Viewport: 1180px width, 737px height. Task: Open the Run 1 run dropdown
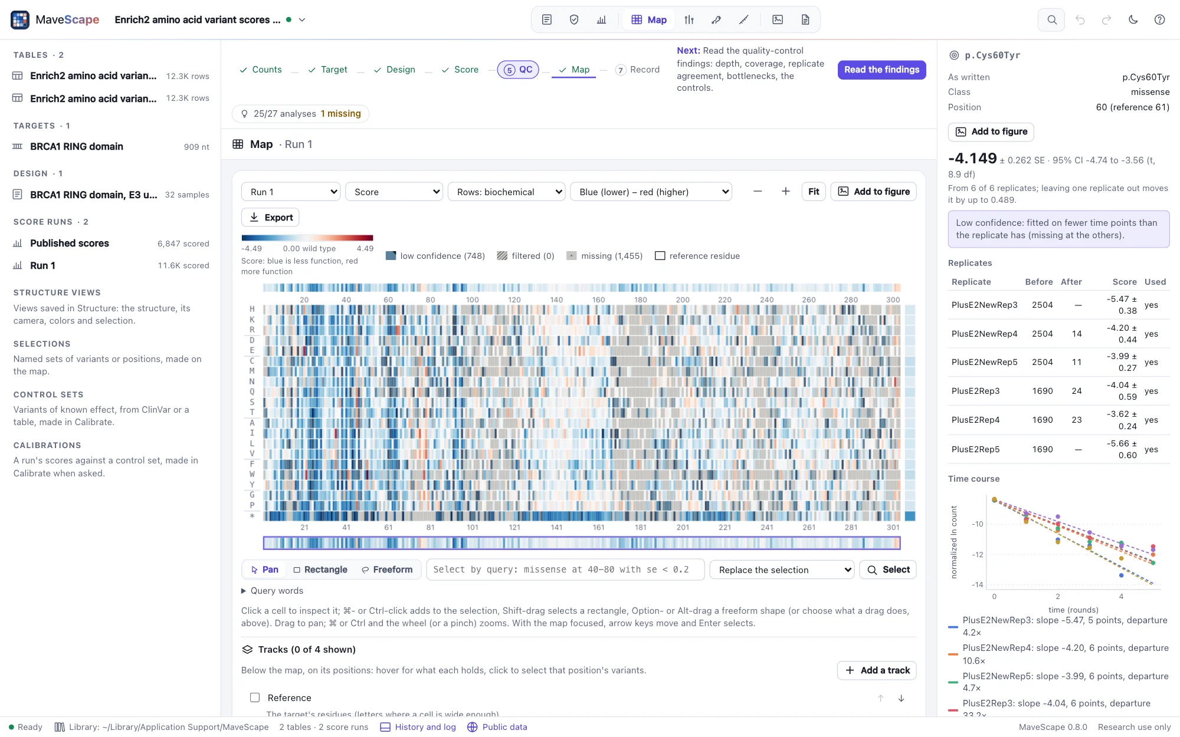(291, 192)
